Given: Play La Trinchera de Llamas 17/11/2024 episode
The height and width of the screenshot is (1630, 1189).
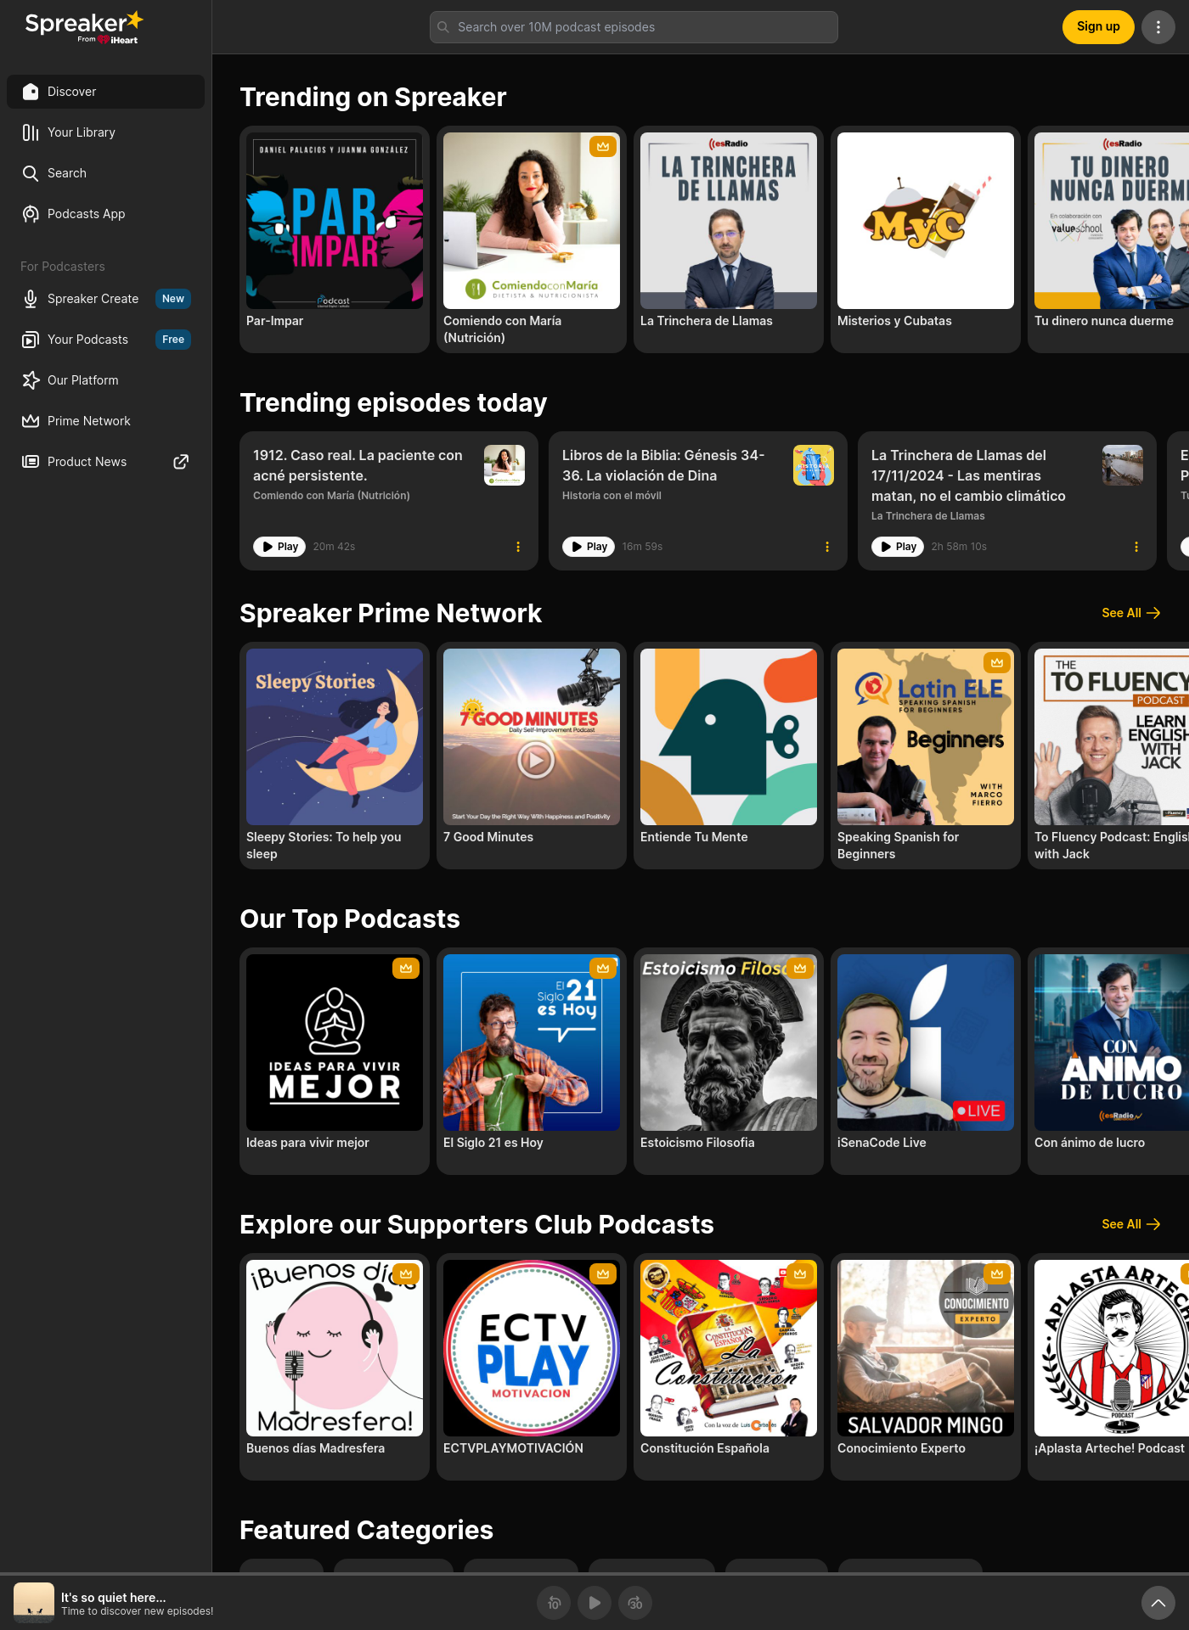Looking at the screenshot, I should click(x=898, y=547).
